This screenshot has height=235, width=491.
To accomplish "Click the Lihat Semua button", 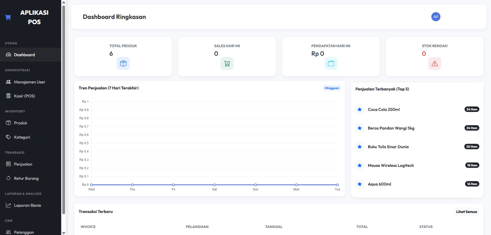I will (466, 212).
